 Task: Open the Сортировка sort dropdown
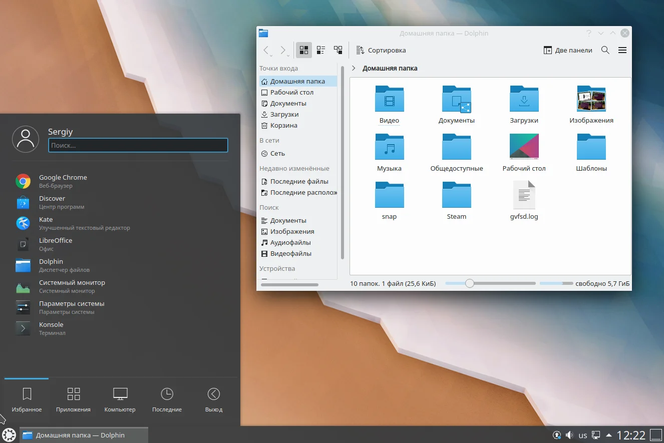(381, 50)
